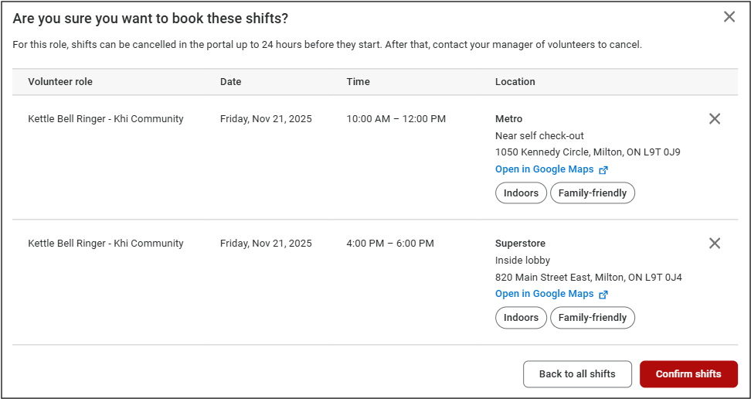Viewport: 751px width, 399px height.
Task: Remove the Superstore shift from the list
Action: (715, 244)
